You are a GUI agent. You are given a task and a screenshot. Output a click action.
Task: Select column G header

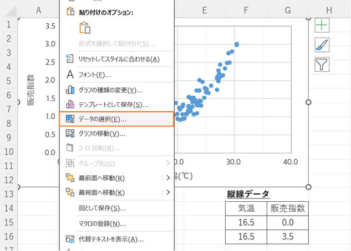click(288, 11)
